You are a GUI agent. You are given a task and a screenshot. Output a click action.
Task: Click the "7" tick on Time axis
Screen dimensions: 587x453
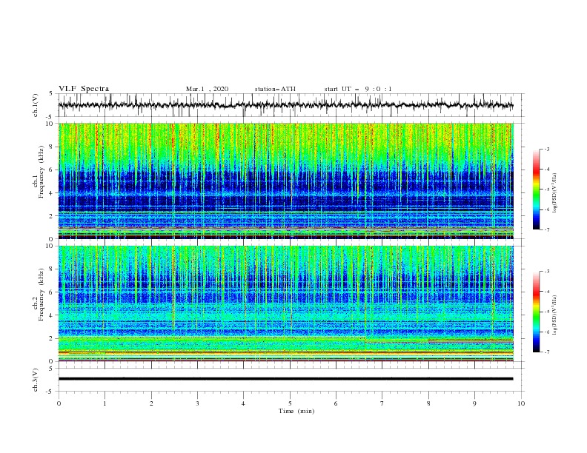coord(382,403)
